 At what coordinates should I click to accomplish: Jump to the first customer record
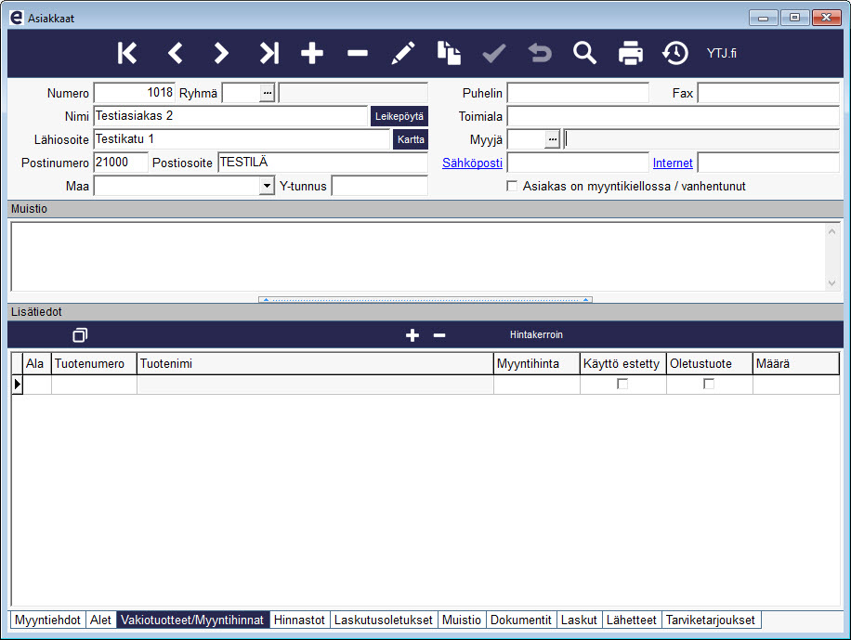(x=127, y=53)
